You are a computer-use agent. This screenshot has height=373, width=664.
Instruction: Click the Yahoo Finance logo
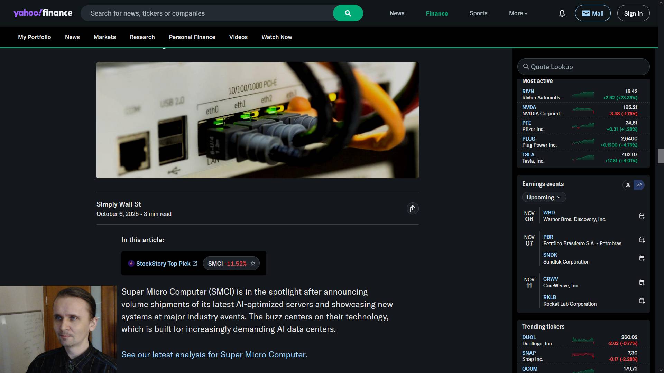43,13
